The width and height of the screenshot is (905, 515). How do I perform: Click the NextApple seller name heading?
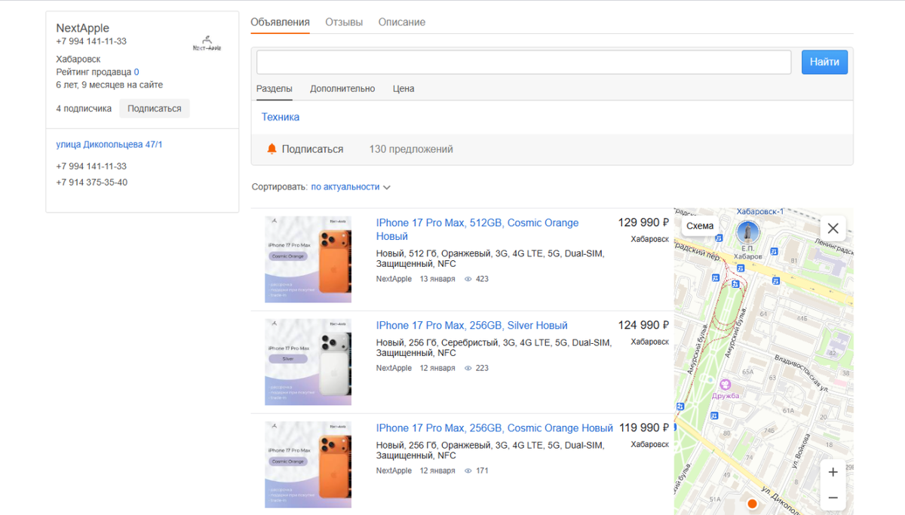82,29
